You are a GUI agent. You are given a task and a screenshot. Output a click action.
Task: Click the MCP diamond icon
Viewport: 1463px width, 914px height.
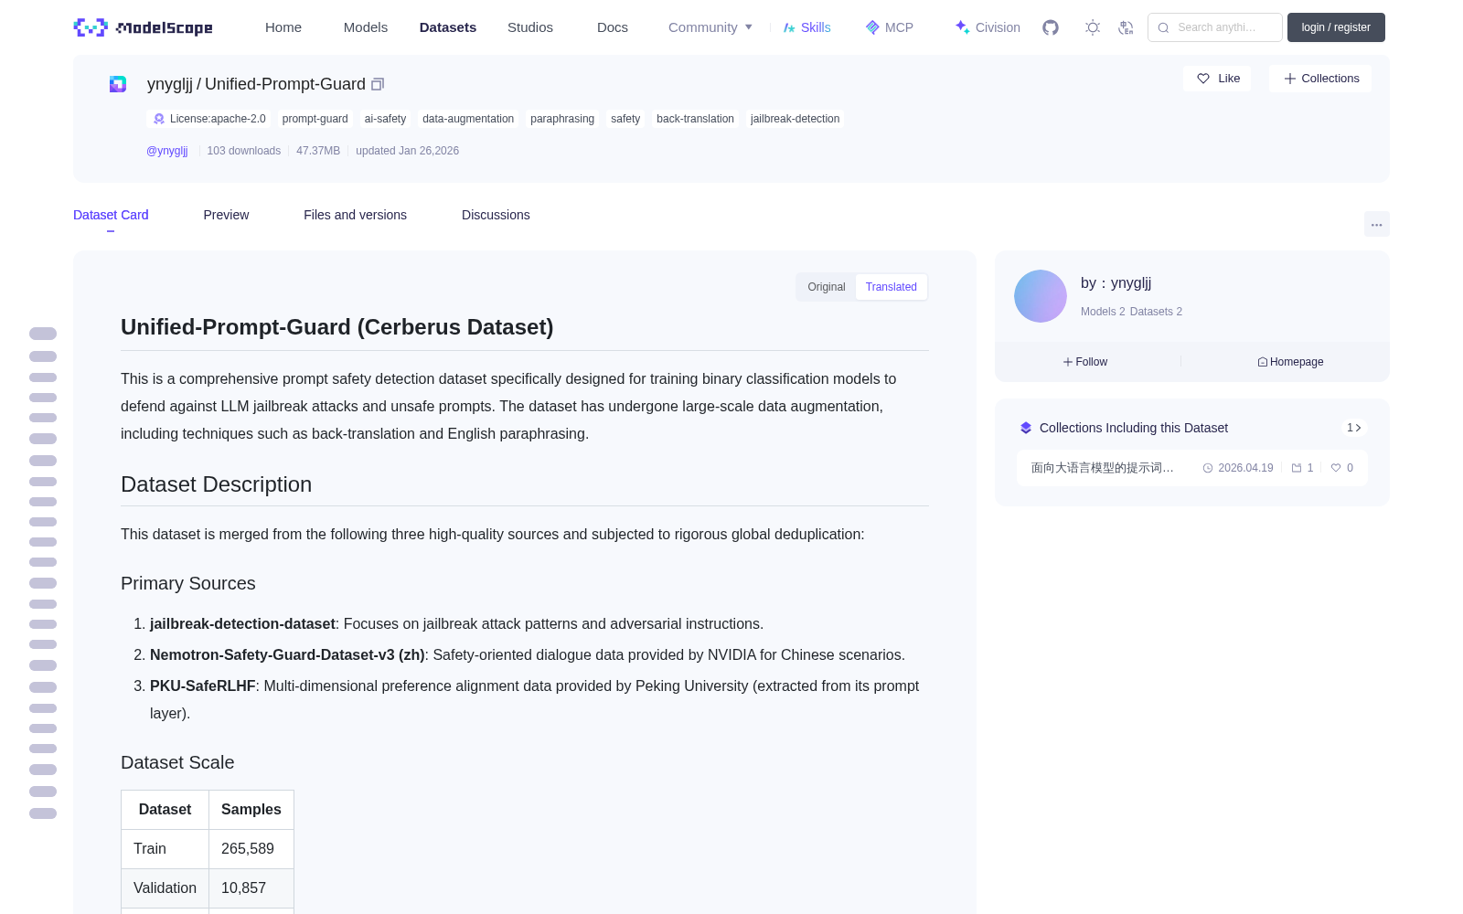tap(872, 27)
